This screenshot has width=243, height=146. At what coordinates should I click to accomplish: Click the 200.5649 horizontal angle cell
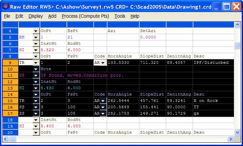[x=123, y=107]
